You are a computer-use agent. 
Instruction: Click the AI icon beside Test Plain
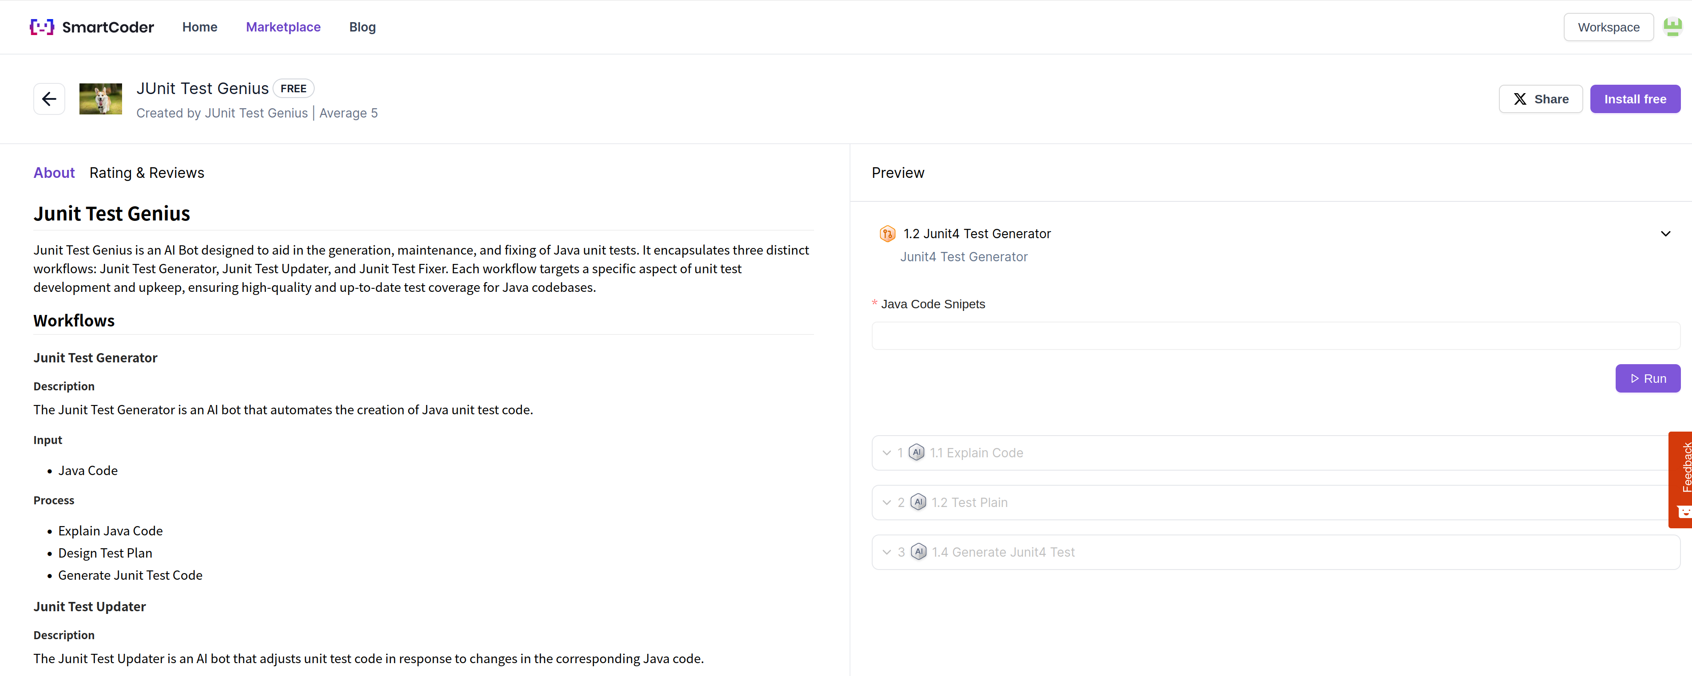click(918, 503)
